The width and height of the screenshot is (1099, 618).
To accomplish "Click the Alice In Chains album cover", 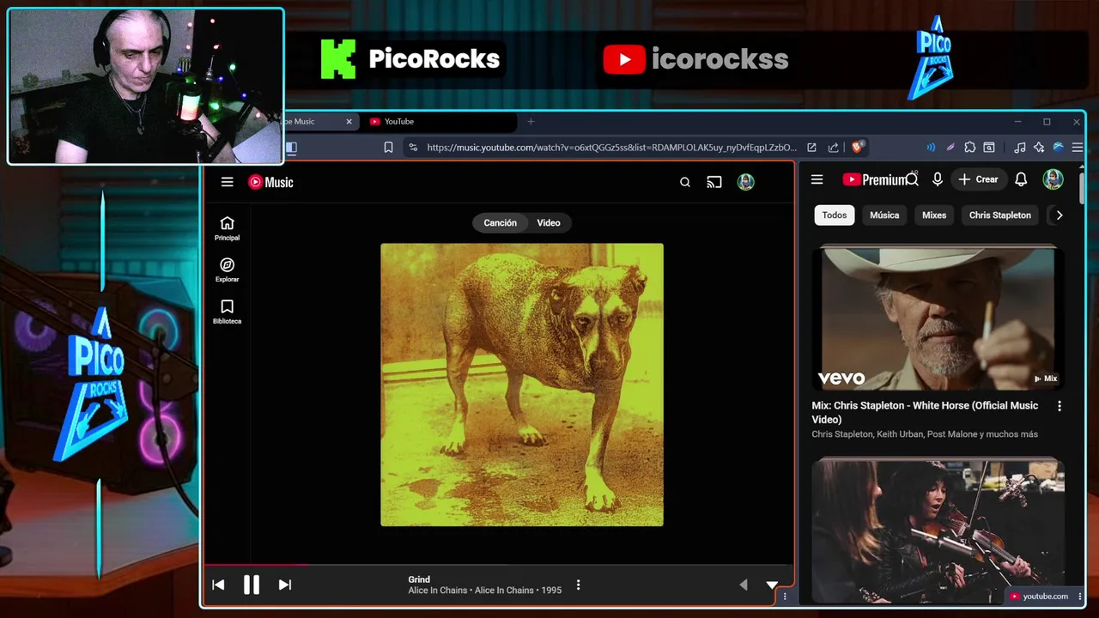I will click(x=522, y=385).
